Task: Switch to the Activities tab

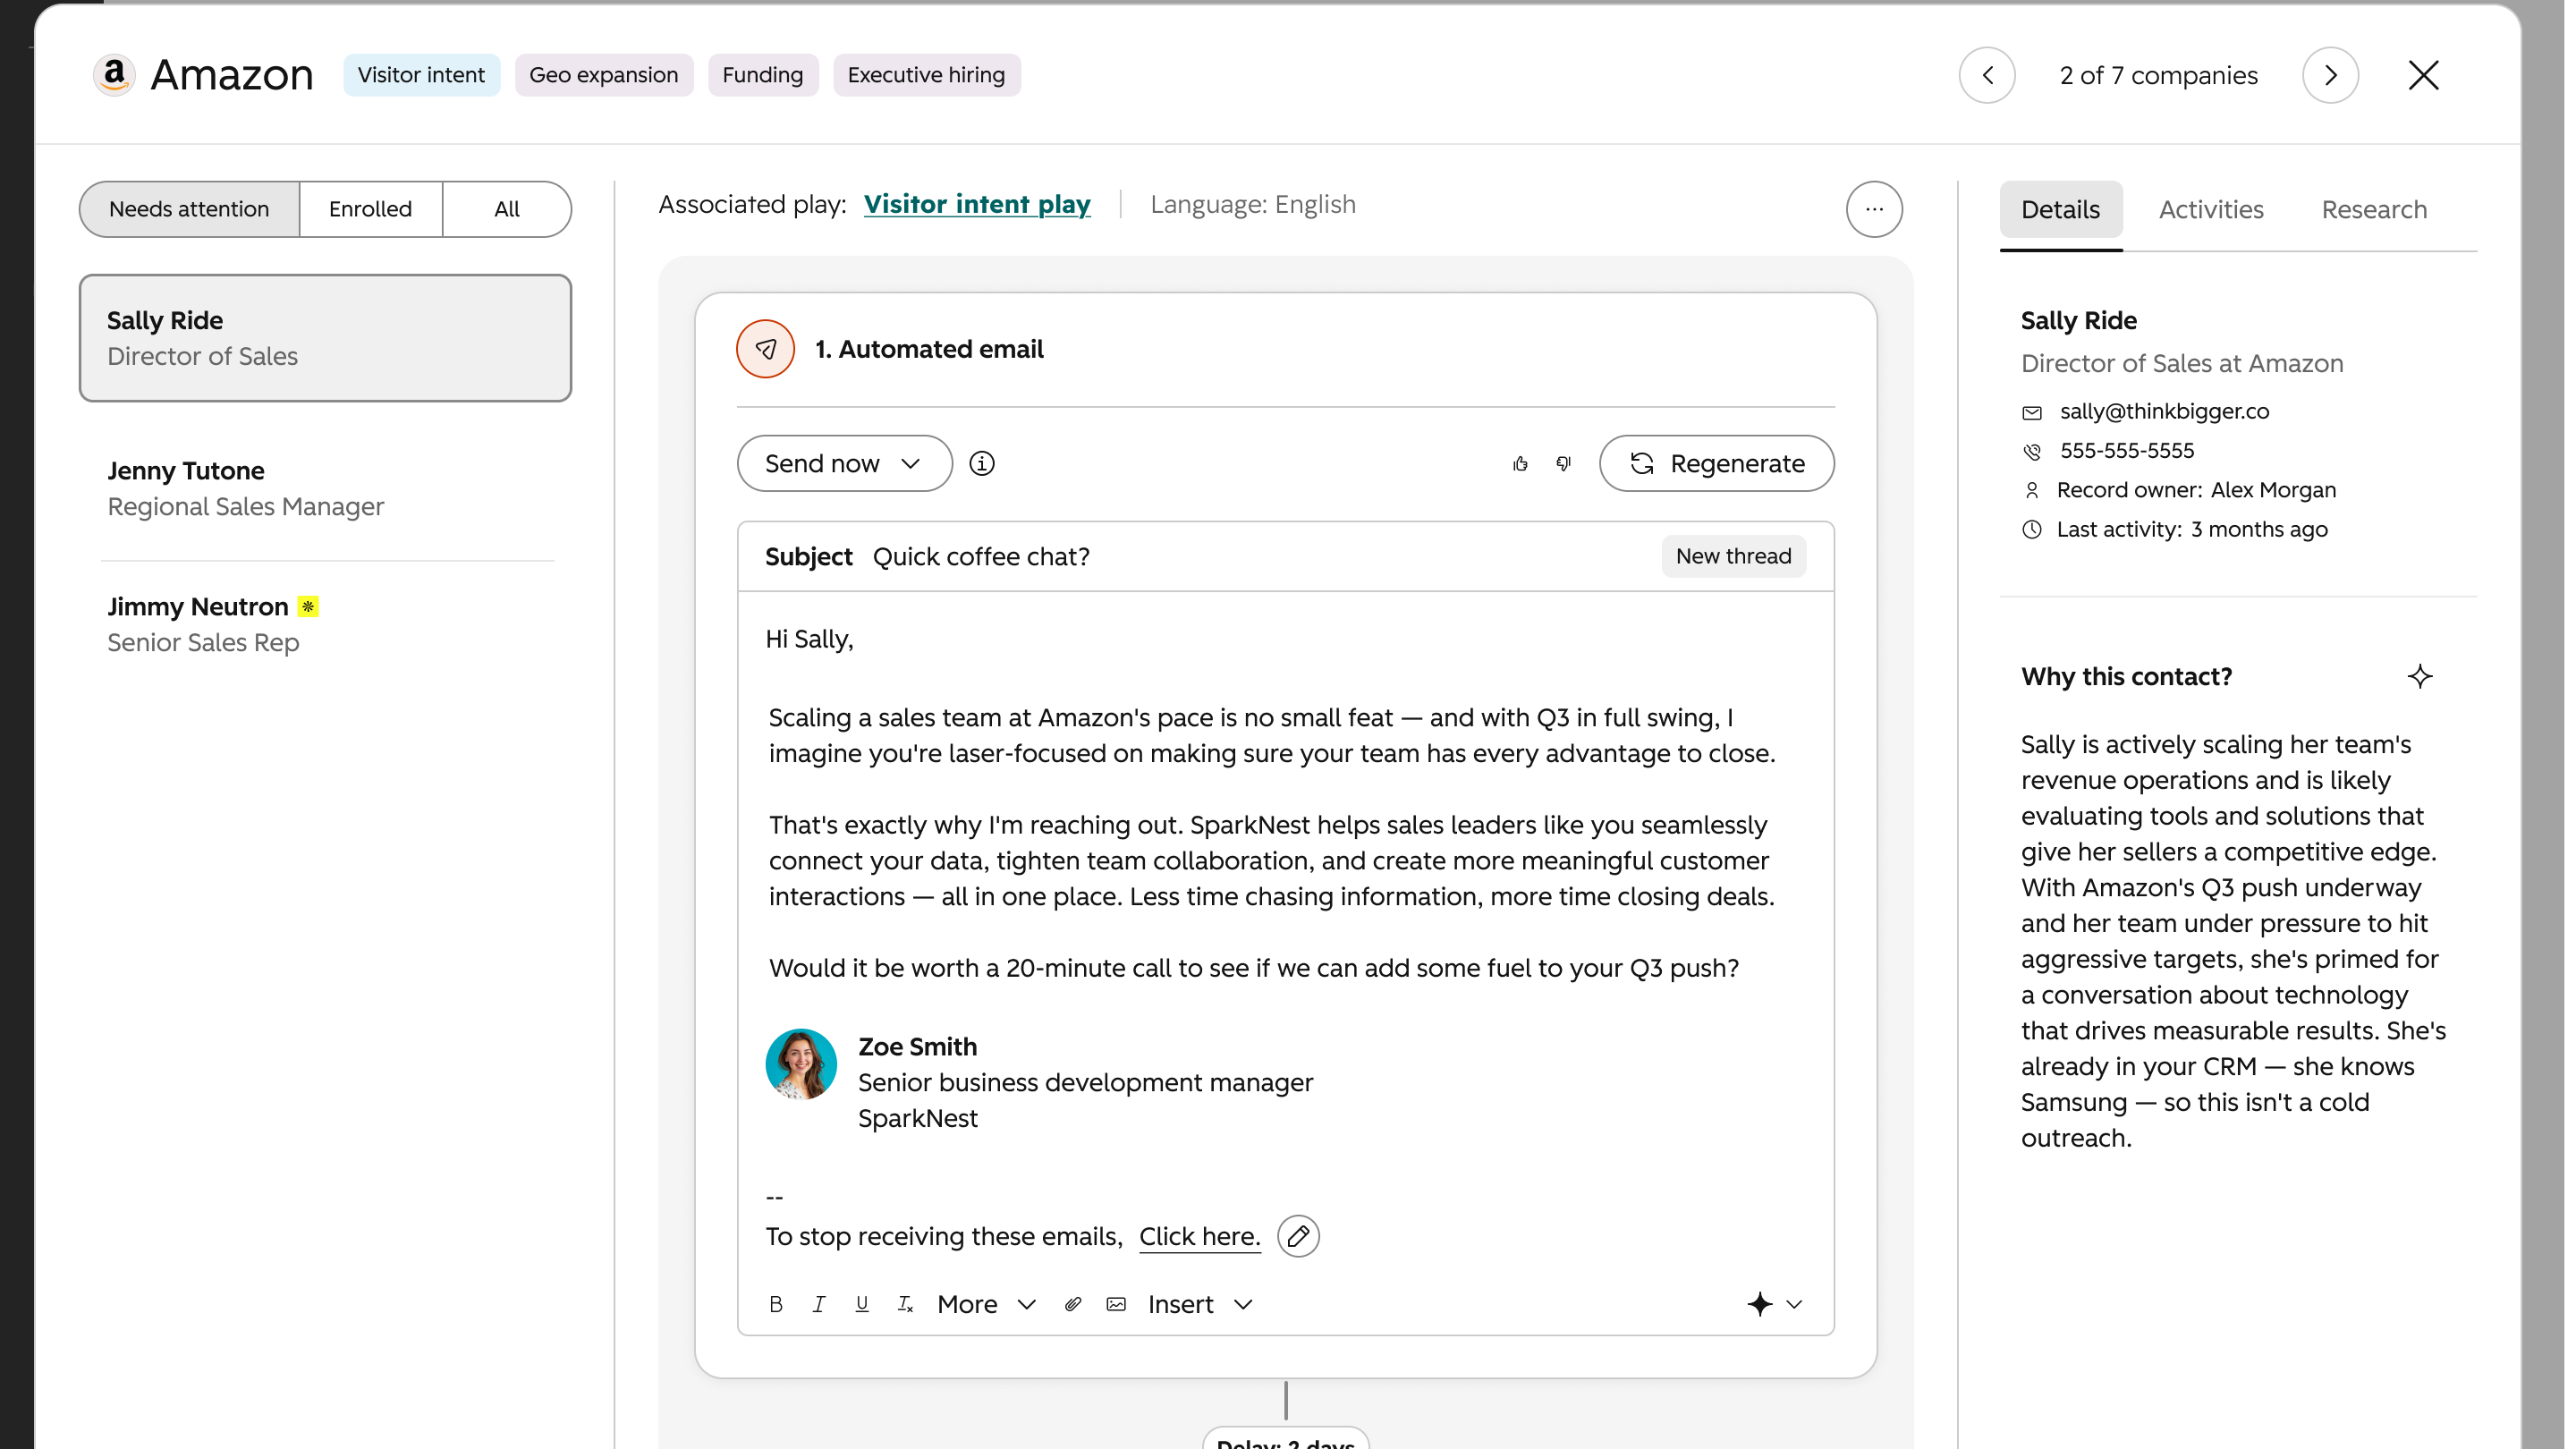Action: point(2210,210)
